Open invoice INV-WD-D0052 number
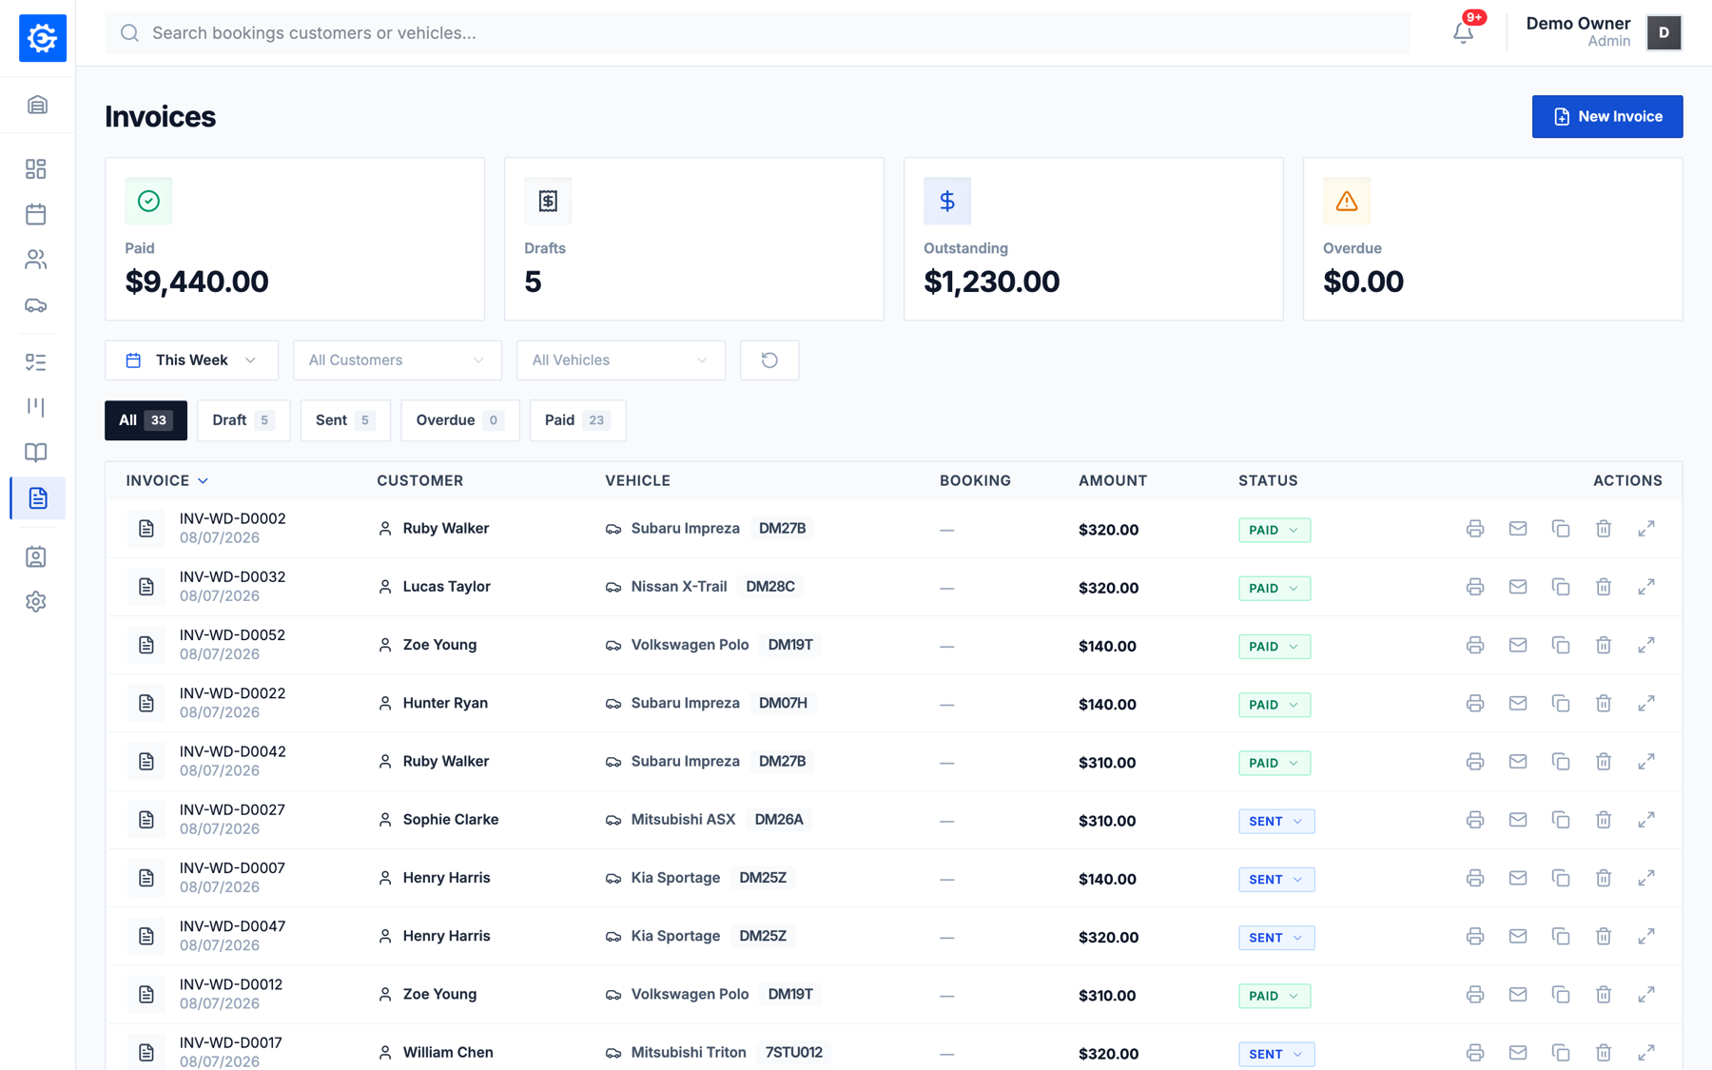This screenshot has width=1712, height=1070. pyautogui.click(x=232, y=634)
